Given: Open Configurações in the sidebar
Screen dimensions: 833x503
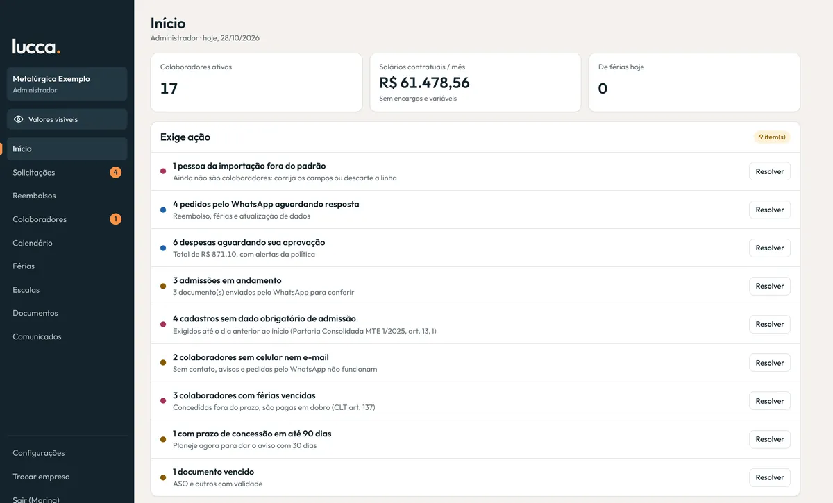Looking at the screenshot, I should 67,453.
